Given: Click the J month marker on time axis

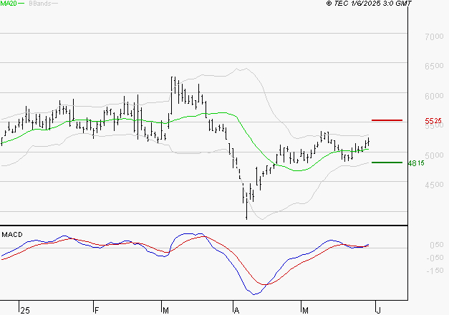Looking at the screenshot, I should [375, 310].
